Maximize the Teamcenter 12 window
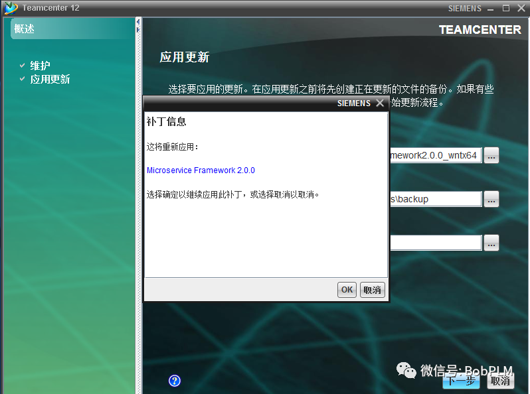530x394 pixels. 505,8
